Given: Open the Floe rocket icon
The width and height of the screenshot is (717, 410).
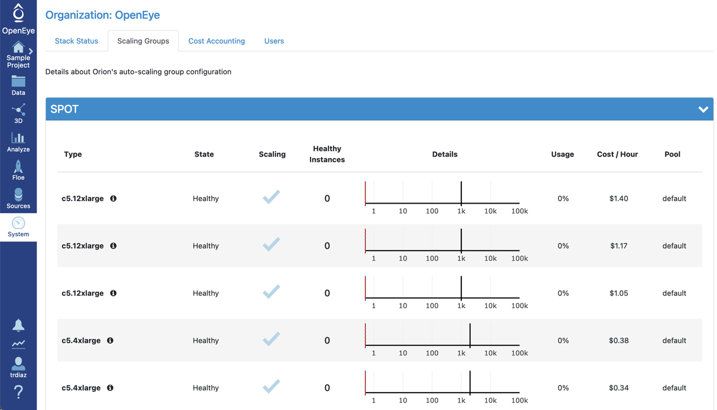Looking at the screenshot, I should pos(18,166).
